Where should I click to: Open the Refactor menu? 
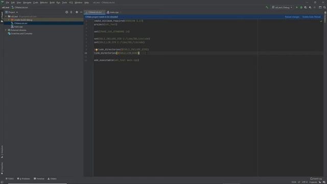[x=44, y=3]
